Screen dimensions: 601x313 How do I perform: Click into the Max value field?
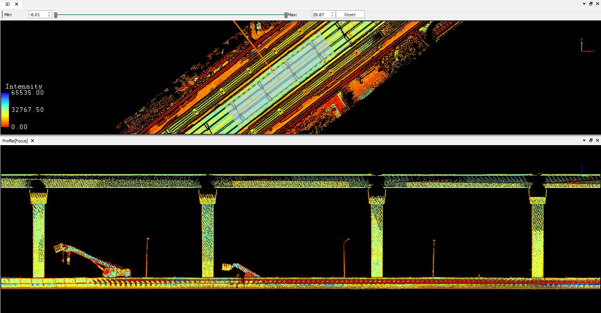point(320,15)
